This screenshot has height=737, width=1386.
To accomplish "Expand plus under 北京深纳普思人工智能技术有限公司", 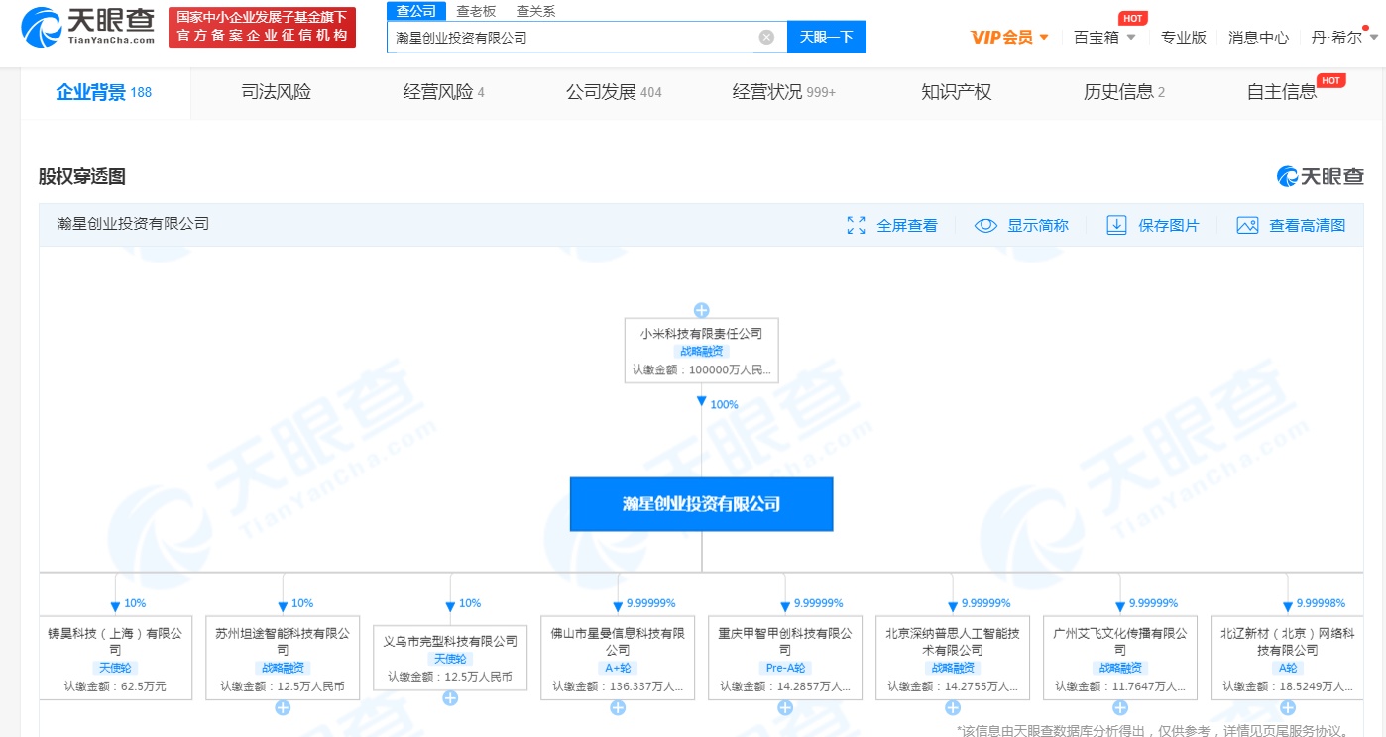I will [953, 707].
